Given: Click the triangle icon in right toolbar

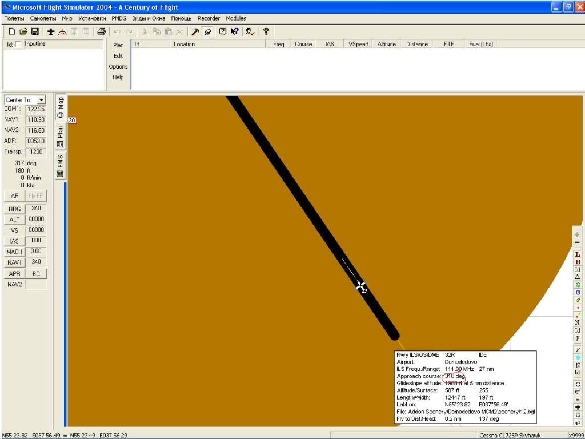Looking at the screenshot, I should point(578,277).
